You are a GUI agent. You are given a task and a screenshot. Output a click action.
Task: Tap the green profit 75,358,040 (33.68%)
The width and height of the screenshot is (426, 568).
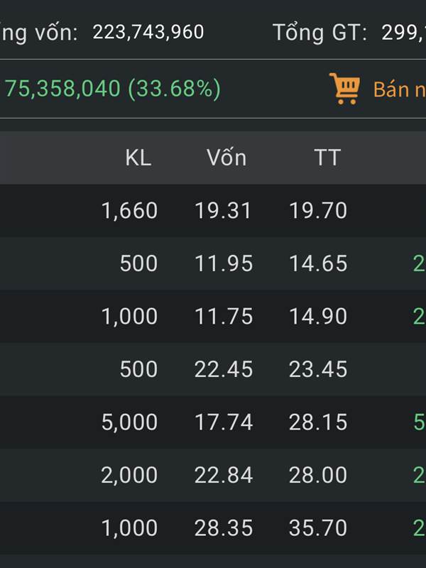[113, 89]
